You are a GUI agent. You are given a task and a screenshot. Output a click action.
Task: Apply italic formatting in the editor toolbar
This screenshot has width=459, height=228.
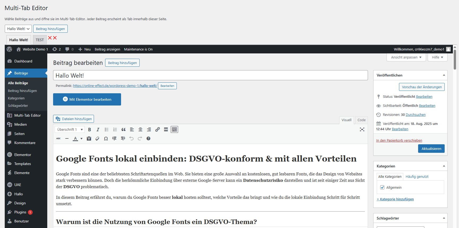pyautogui.click(x=98, y=130)
